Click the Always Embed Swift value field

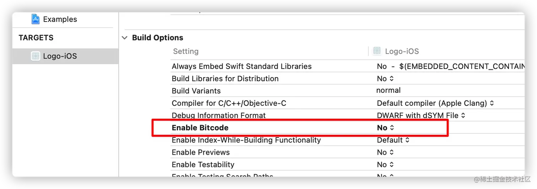click(x=451, y=66)
